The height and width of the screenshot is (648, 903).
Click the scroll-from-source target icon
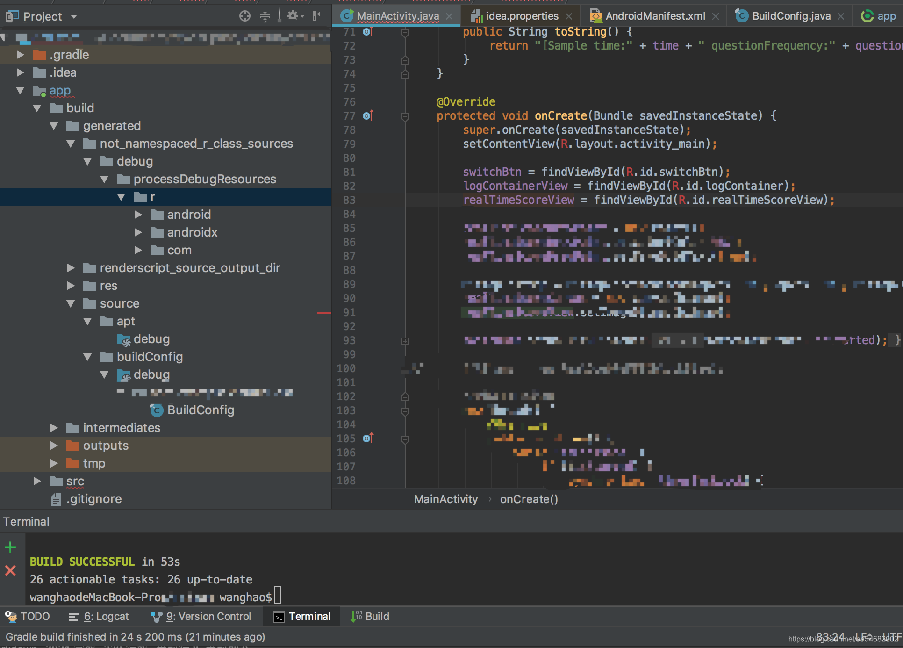point(244,16)
